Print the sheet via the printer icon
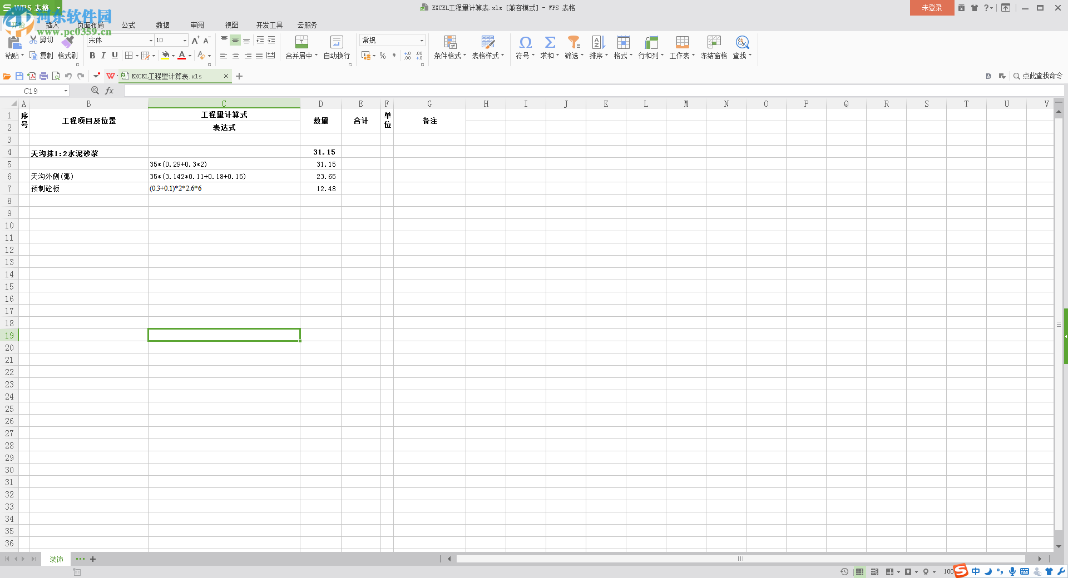 44,76
